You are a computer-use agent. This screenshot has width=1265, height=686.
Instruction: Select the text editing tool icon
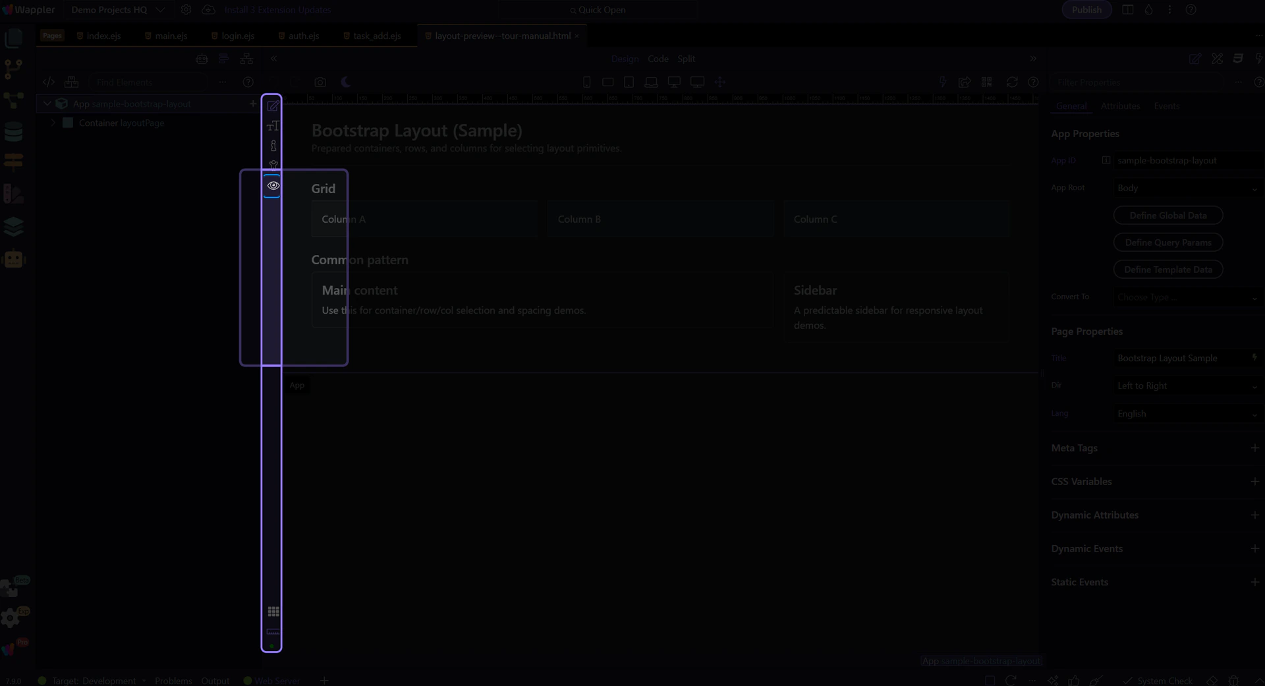pyautogui.click(x=273, y=126)
